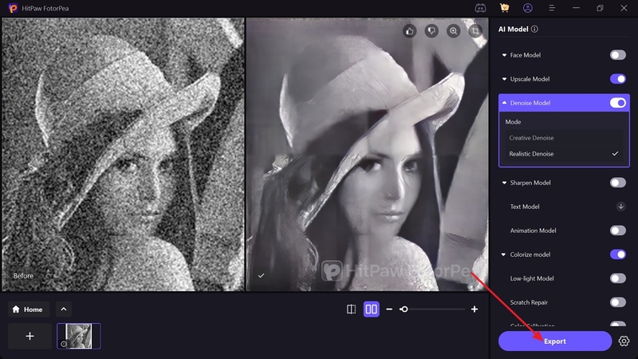Viewport: 638px width, 359px height.
Task: Enable the Sharpen Model switch
Action: [x=617, y=183]
